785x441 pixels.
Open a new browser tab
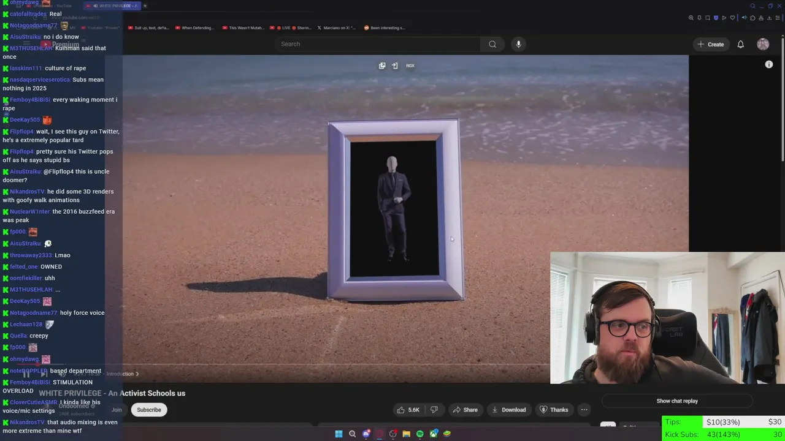(x=145, y=6)
